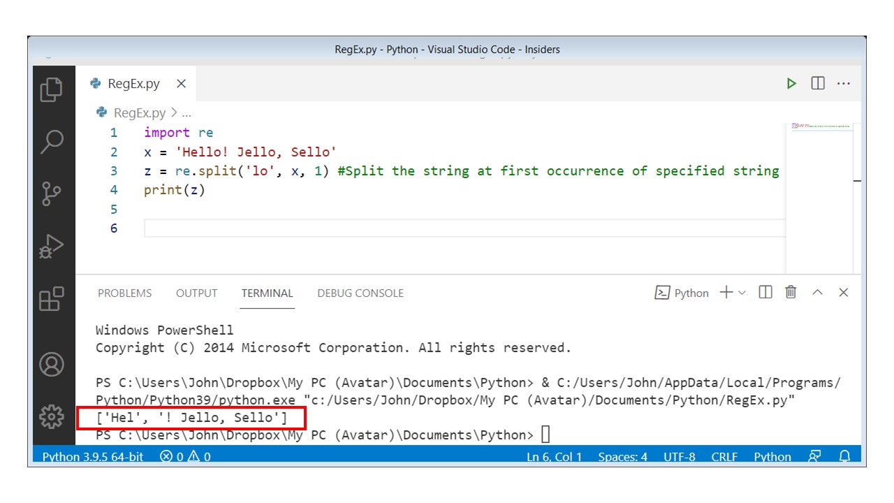The height and width of the screenshot is (503, 894).
Task: Maximize the terminal panel
Action: pyautogui.click(x=817, y=293)
